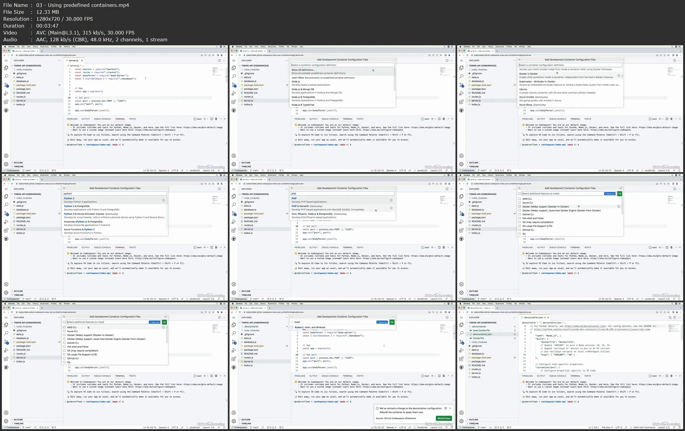Open Source Control icon showing badge 4
Viewport: 685px width, 431px height.
click(x=462, y=342)
